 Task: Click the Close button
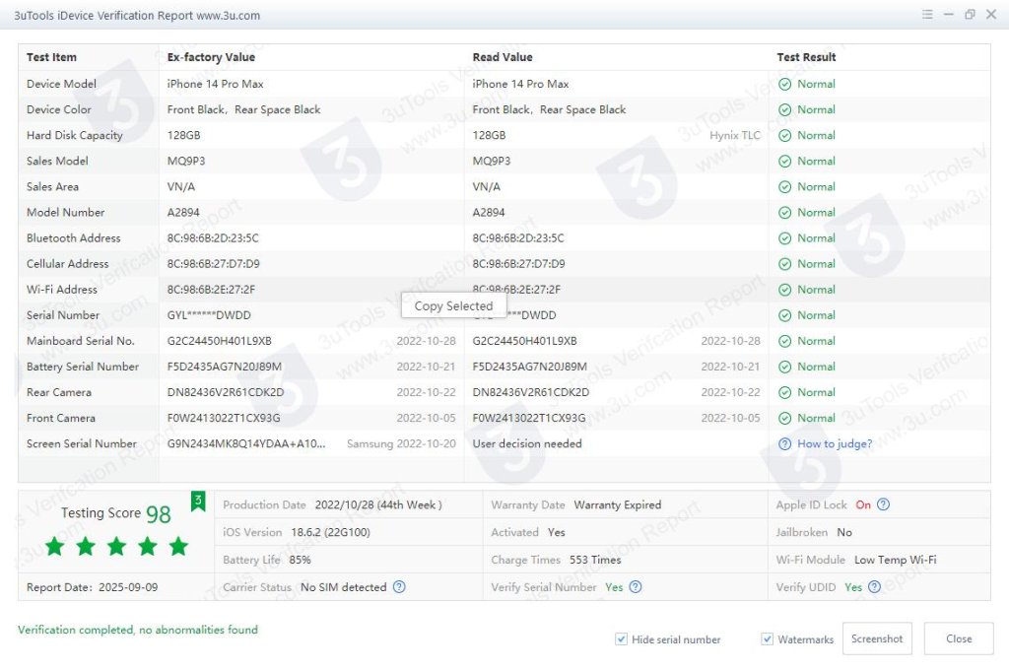point(959,638)
